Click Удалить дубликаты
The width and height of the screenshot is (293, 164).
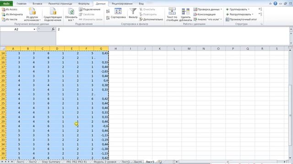pyautogui.click(x=185, y=15)
